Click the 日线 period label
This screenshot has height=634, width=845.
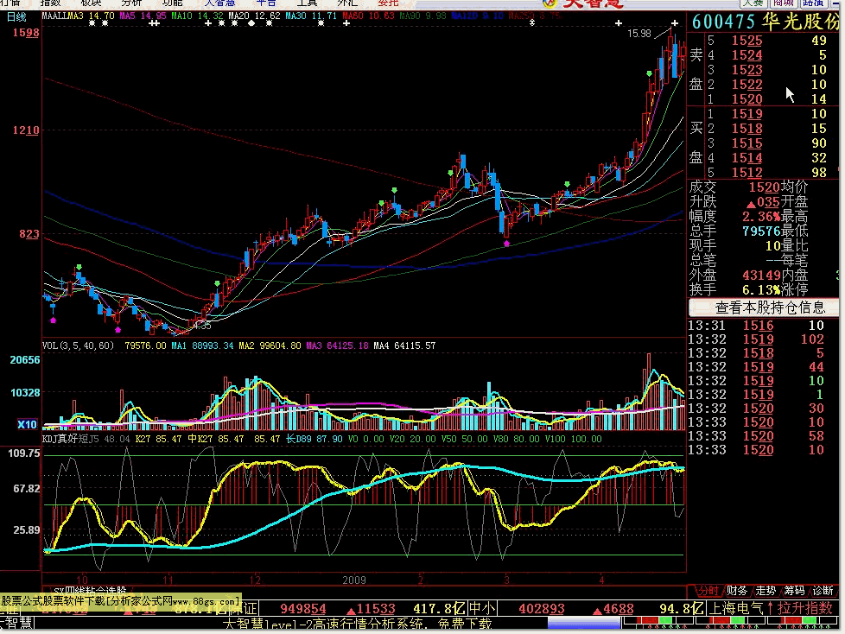point(16,16)
